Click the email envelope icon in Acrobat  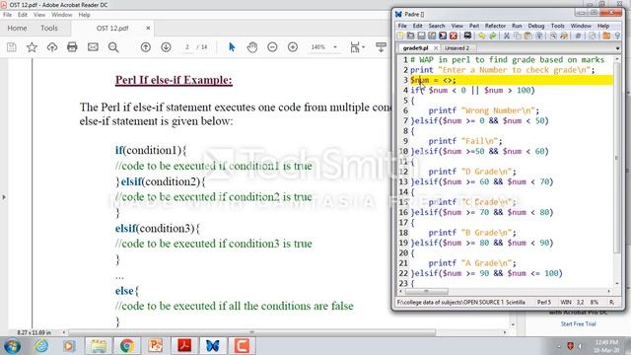[x=93, y=47]
